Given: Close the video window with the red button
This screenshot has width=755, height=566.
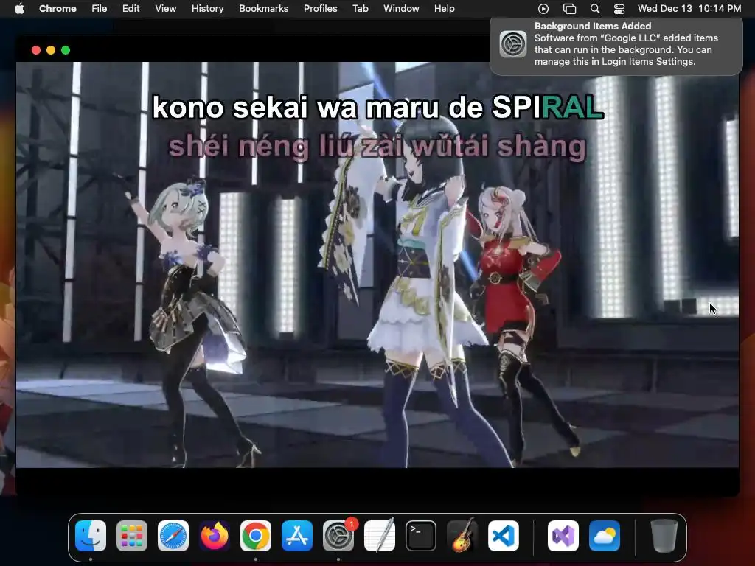Looking at the screenshot, I should [x=36, y=50].
